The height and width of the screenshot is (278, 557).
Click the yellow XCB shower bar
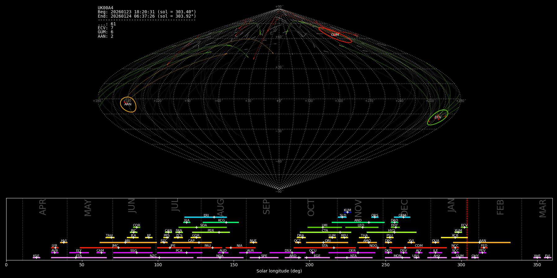click(x=454, y=238)
